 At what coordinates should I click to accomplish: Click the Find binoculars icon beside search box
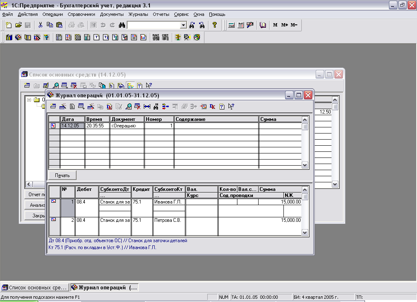point(122,25)
